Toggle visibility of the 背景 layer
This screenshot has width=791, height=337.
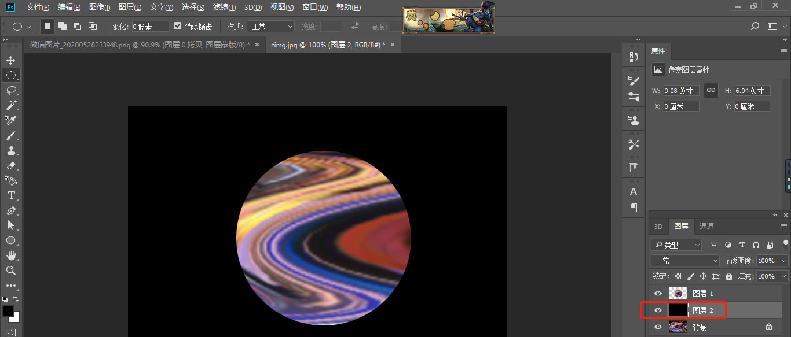(658, 327)
